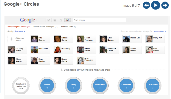Image resolution: width=171 pixels, height=99 pixels.
Task: Open the Classmates circle
Action: 126,86
